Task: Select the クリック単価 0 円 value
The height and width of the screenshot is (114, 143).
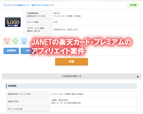Action: tap(55, 22)
